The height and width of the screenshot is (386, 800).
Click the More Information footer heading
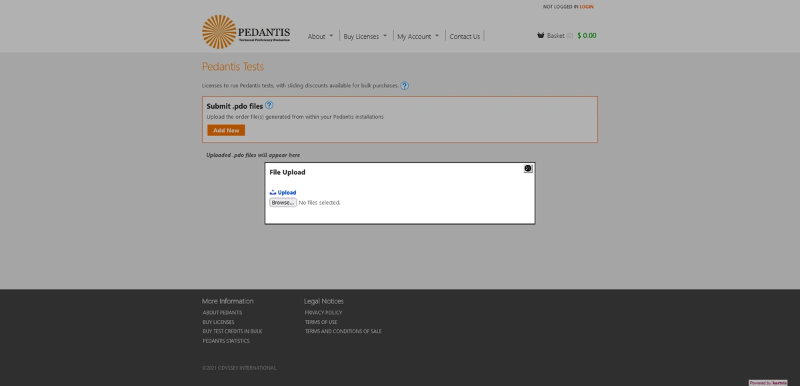pos(228,301)
